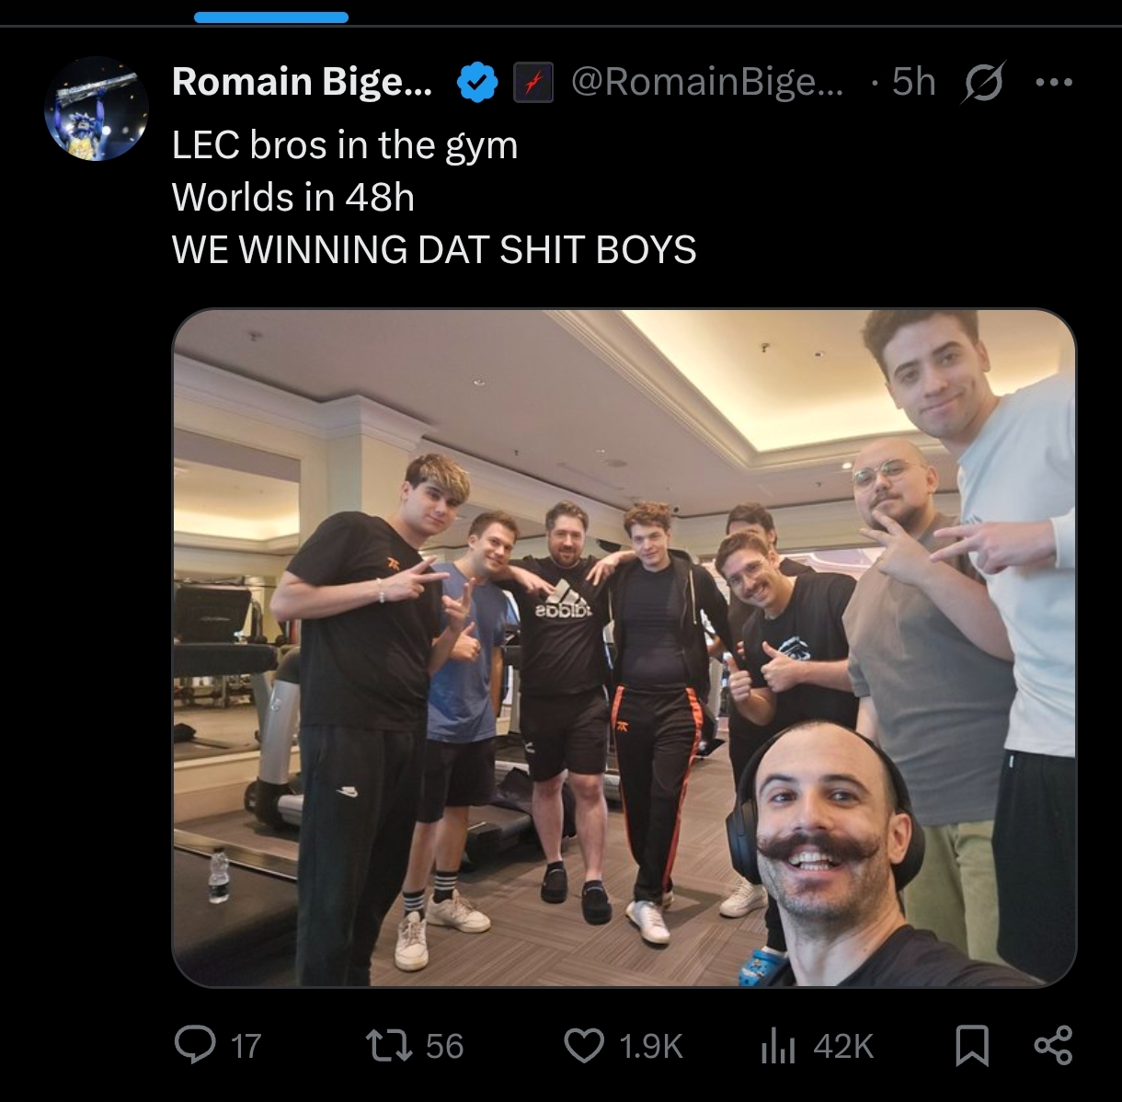Image resolution: width=1122 pixels, height=1102 pixels.
Task: Click the red lightning affiliate badge
Action: (x=532, y=83)
